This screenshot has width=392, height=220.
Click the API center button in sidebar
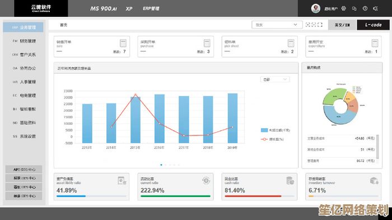tap(24, 170)
